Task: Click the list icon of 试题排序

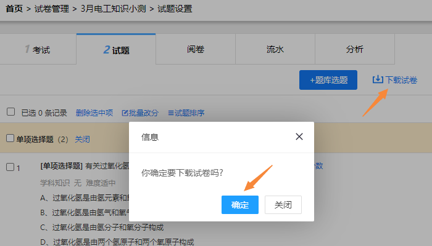Action: pos(171,113)
